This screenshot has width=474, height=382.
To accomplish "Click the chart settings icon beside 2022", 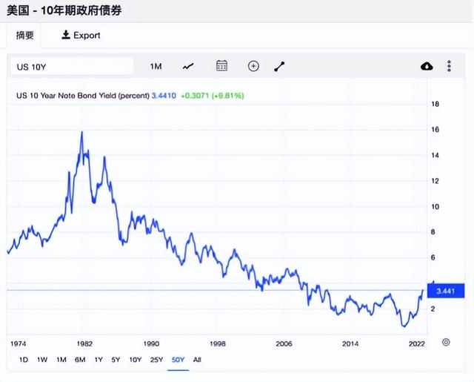I will point(446,343).
